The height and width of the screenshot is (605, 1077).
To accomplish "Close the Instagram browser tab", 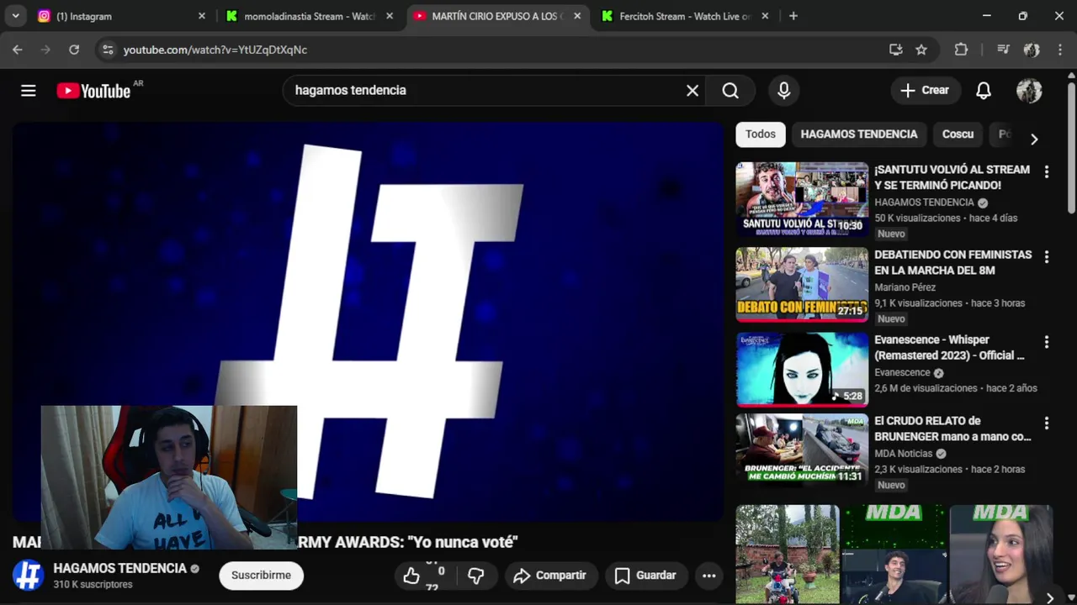I will 202,16.
